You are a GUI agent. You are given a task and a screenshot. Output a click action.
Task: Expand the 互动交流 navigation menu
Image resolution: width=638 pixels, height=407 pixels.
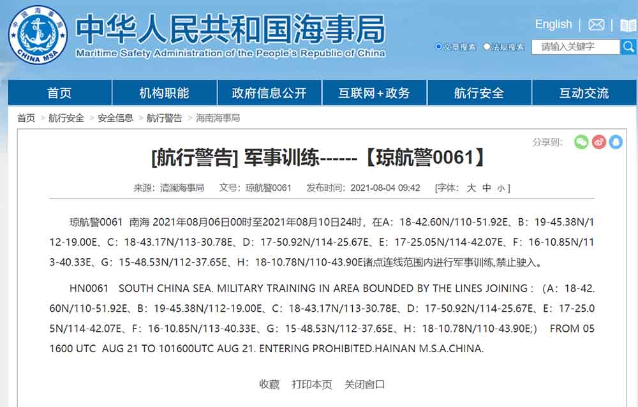[584, 93]
